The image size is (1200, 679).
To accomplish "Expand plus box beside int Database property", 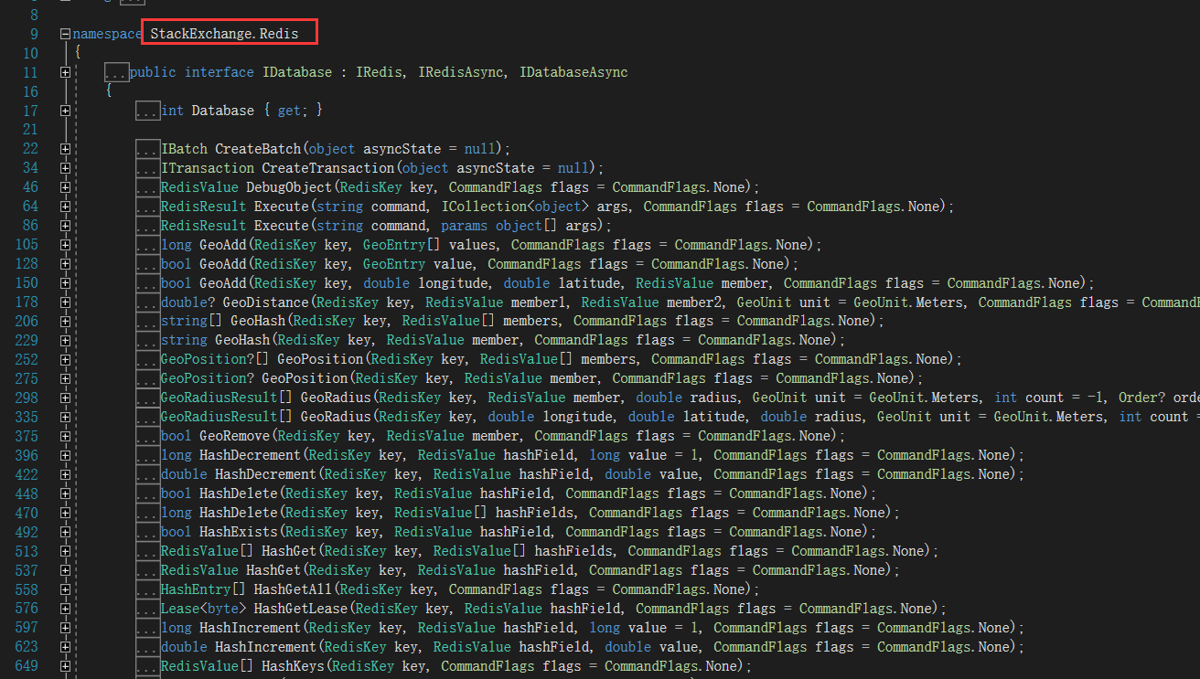I will click(x=65, y=111).
